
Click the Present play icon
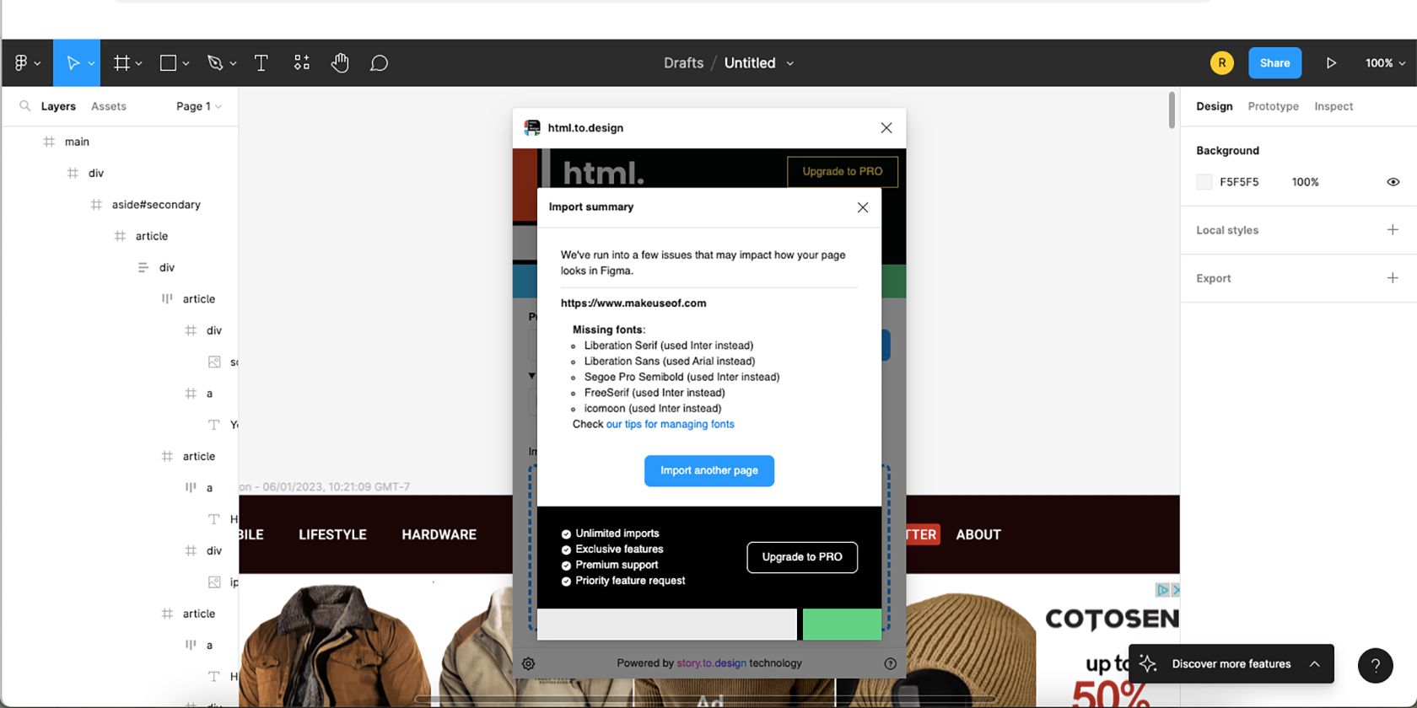point(1331,63)
